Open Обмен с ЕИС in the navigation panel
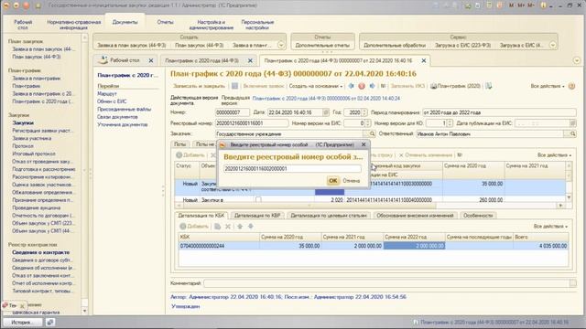 tap(112, 101)
